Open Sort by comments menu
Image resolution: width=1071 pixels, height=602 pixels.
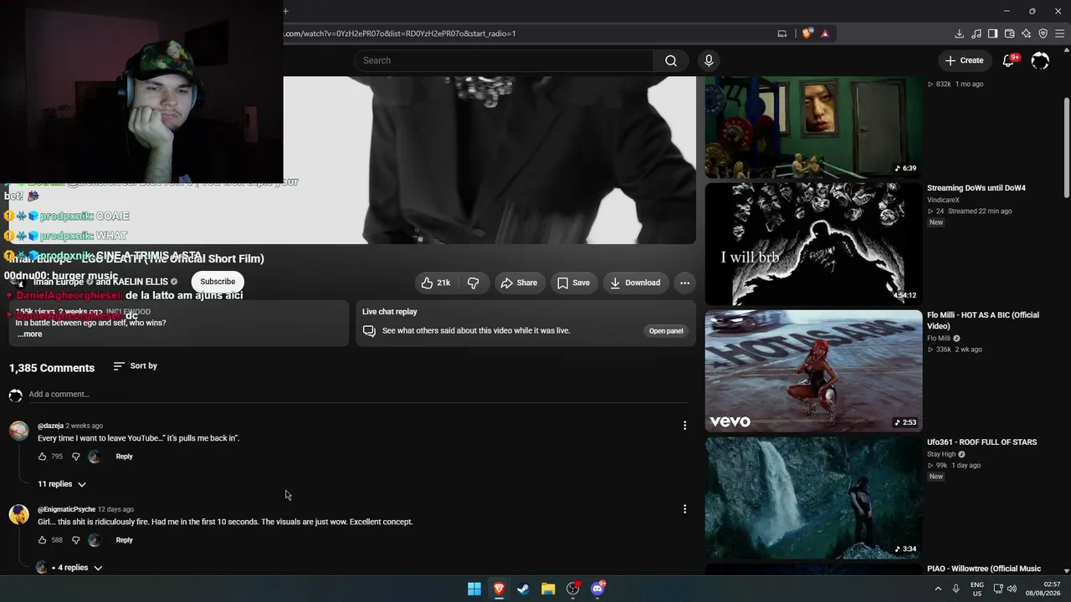click(x=135, y=366)
